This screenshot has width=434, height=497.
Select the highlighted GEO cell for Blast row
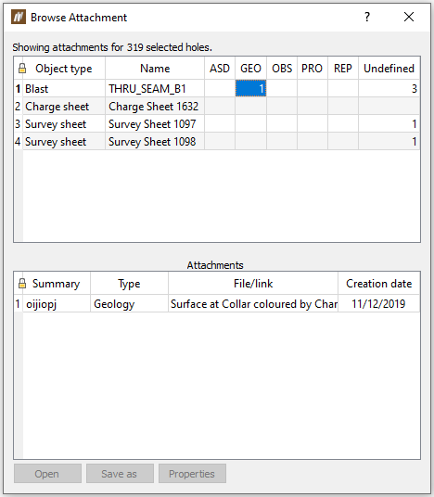click(250, 88)
